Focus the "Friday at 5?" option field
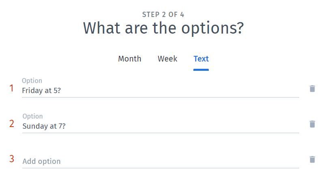 160,91
